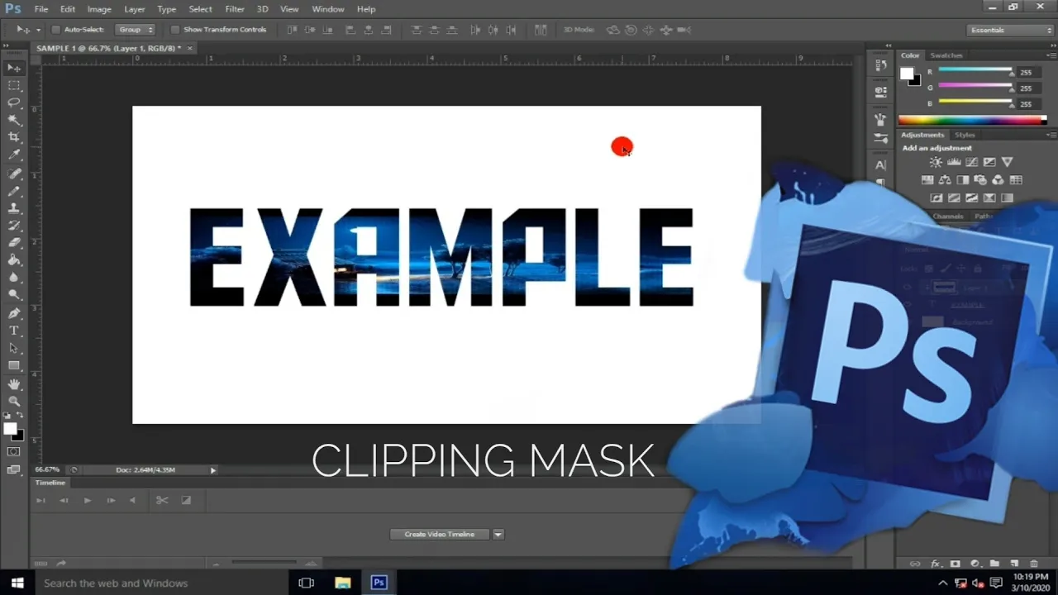Screen dimensions: 1058x595
Task: Click the Windows Start button
Action: coord(17,583)
